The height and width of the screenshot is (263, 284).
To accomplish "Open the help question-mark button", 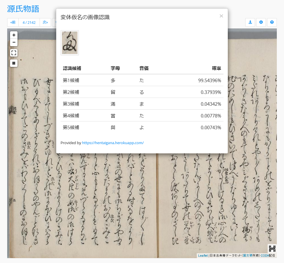I will pos(272,22).
